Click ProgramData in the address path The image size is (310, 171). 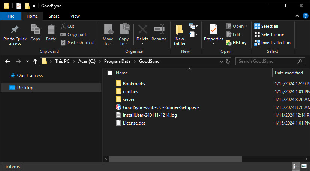pyautogui.click(x=117, y=61)
